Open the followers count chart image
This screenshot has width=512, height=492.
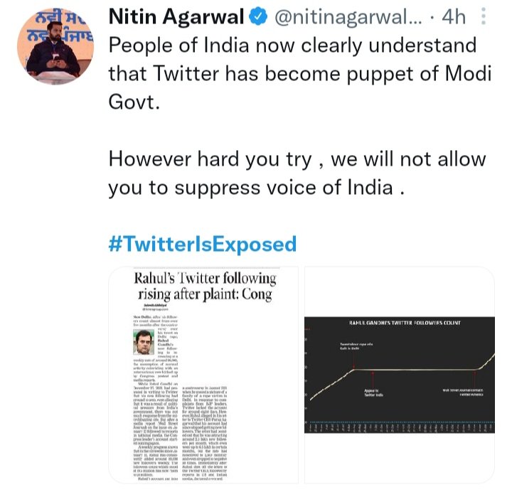pos(400,378)
